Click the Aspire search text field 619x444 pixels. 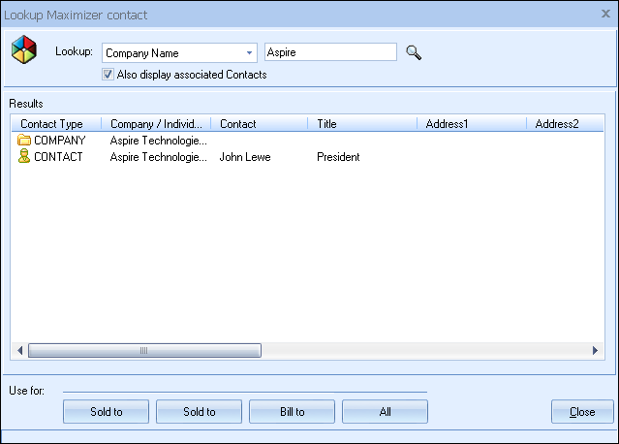pyautogui.click(x=329, y=53)
